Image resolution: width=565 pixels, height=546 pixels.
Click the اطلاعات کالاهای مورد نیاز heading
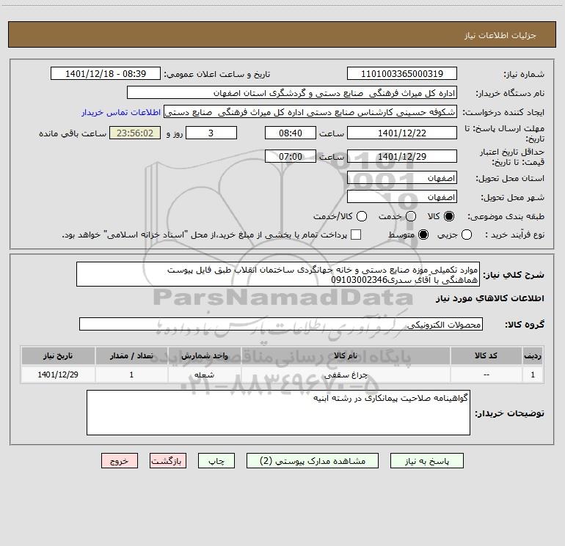point(489,298)
